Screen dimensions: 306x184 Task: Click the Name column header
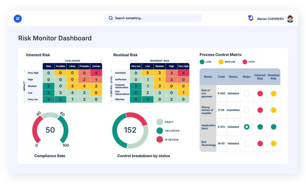point(208,77)
